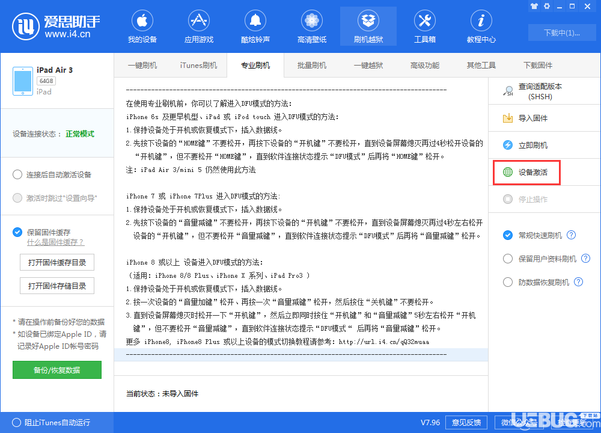This screenshot has height=433, width=601.
Task: Switch to 一键刷机 tab
Action: pos(142,65)
